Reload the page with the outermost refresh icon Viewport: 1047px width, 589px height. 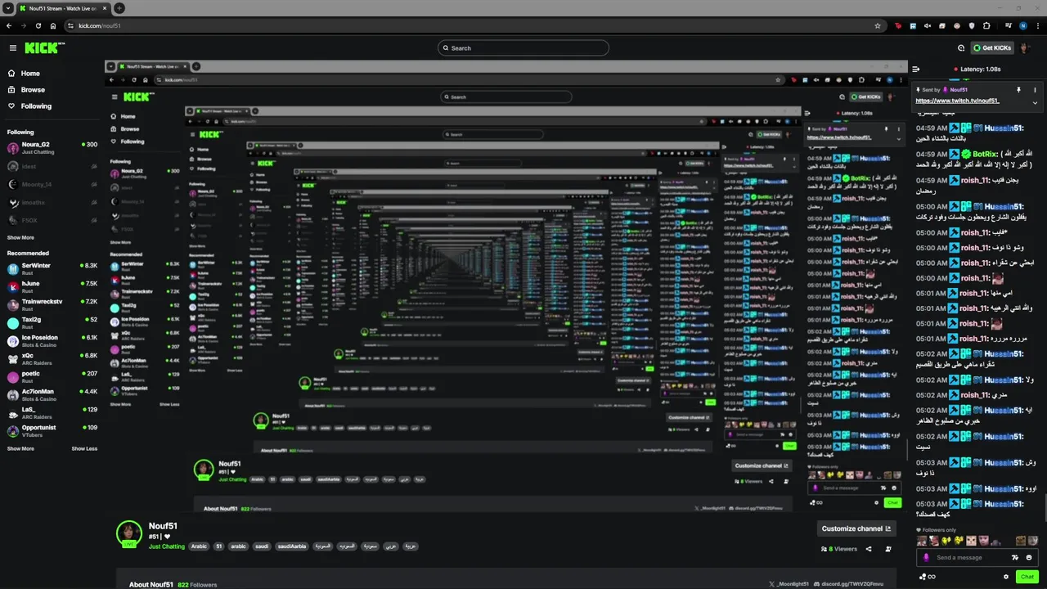pyautogui.click(x=38, y=25)
